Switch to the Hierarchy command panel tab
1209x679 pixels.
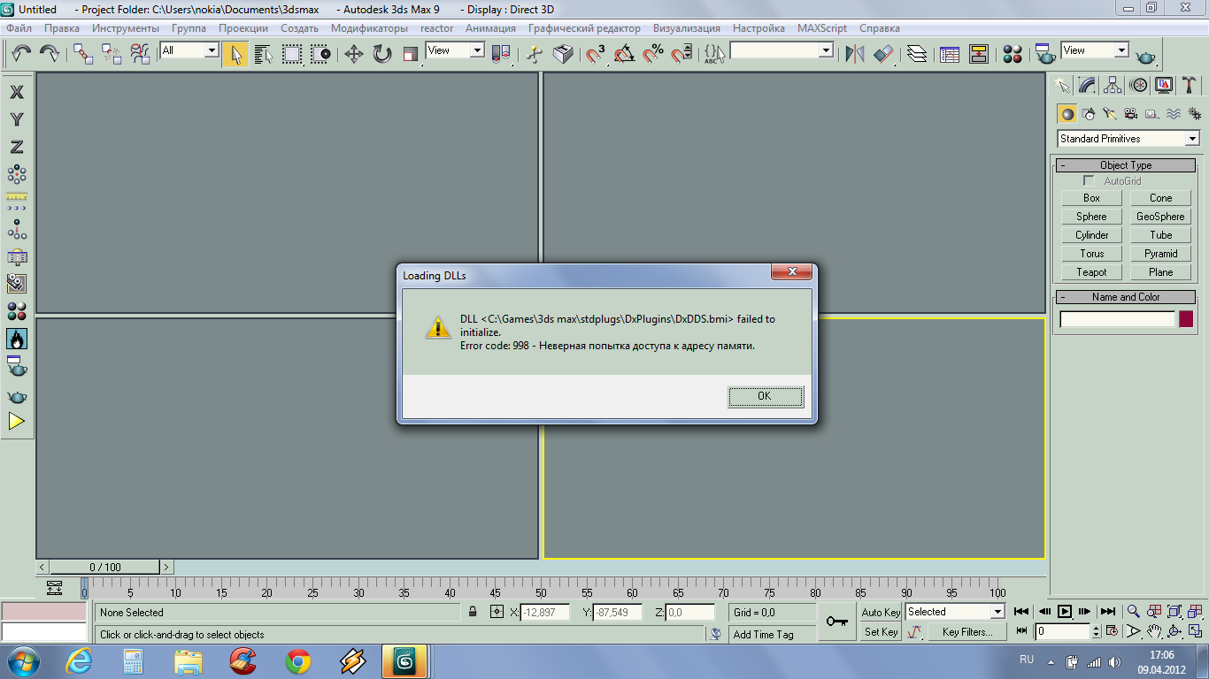(x=1113, y=85)
